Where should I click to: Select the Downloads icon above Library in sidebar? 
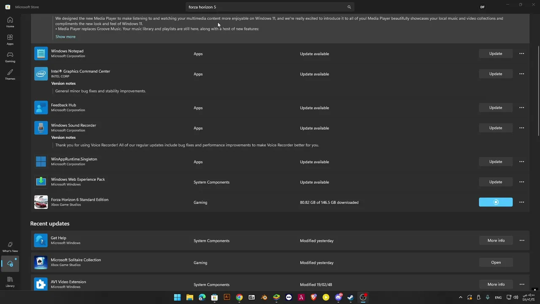(x=10, y=263)
